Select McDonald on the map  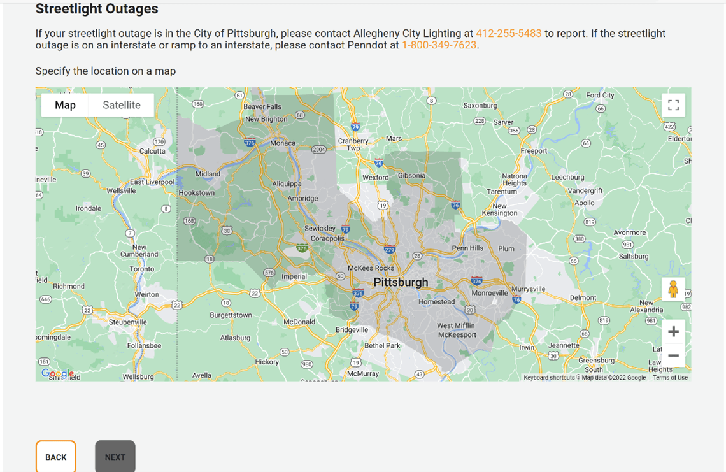point(299,322)
